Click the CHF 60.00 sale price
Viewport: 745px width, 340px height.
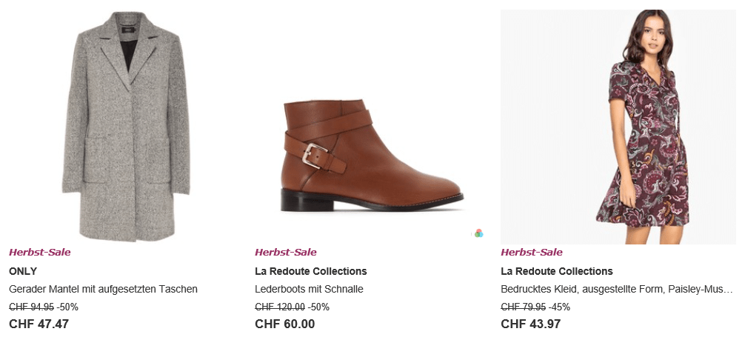pos(284,324)
